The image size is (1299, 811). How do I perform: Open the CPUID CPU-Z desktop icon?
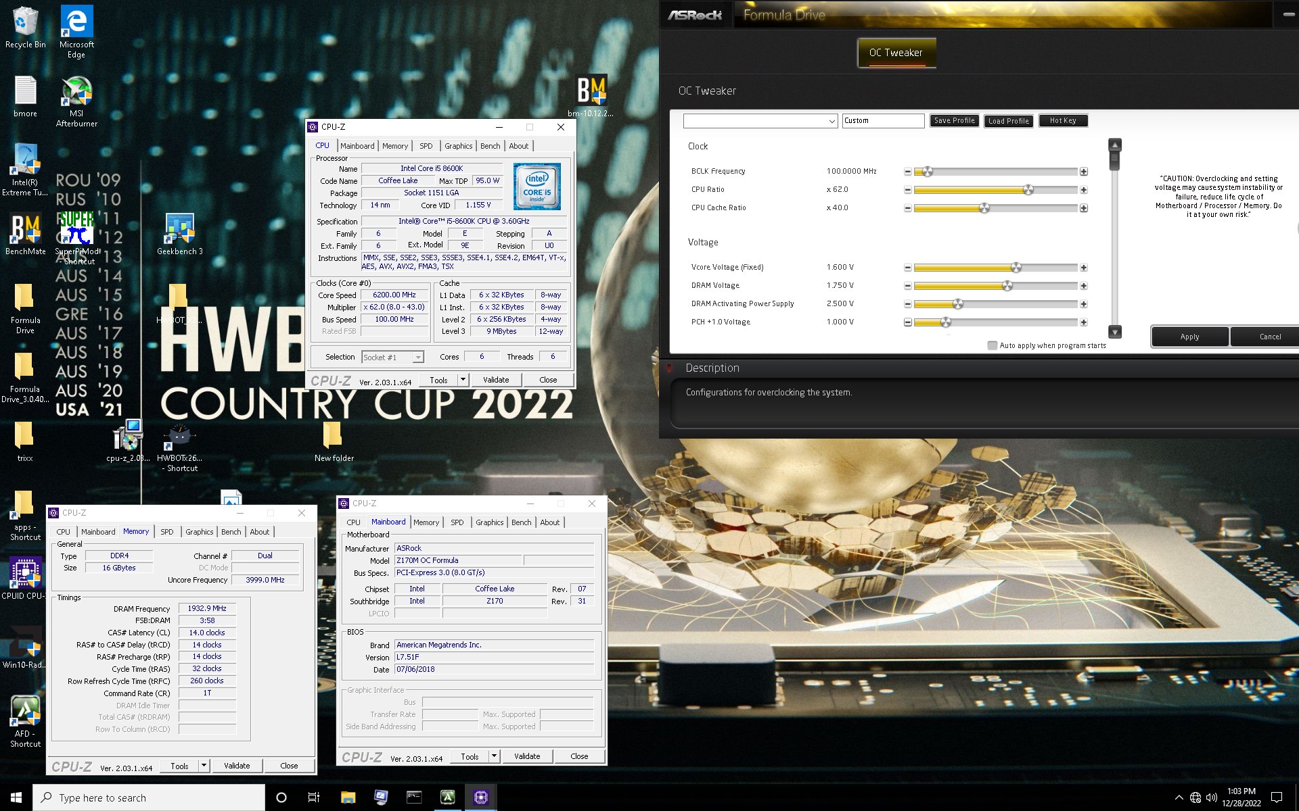pos(25,579)
